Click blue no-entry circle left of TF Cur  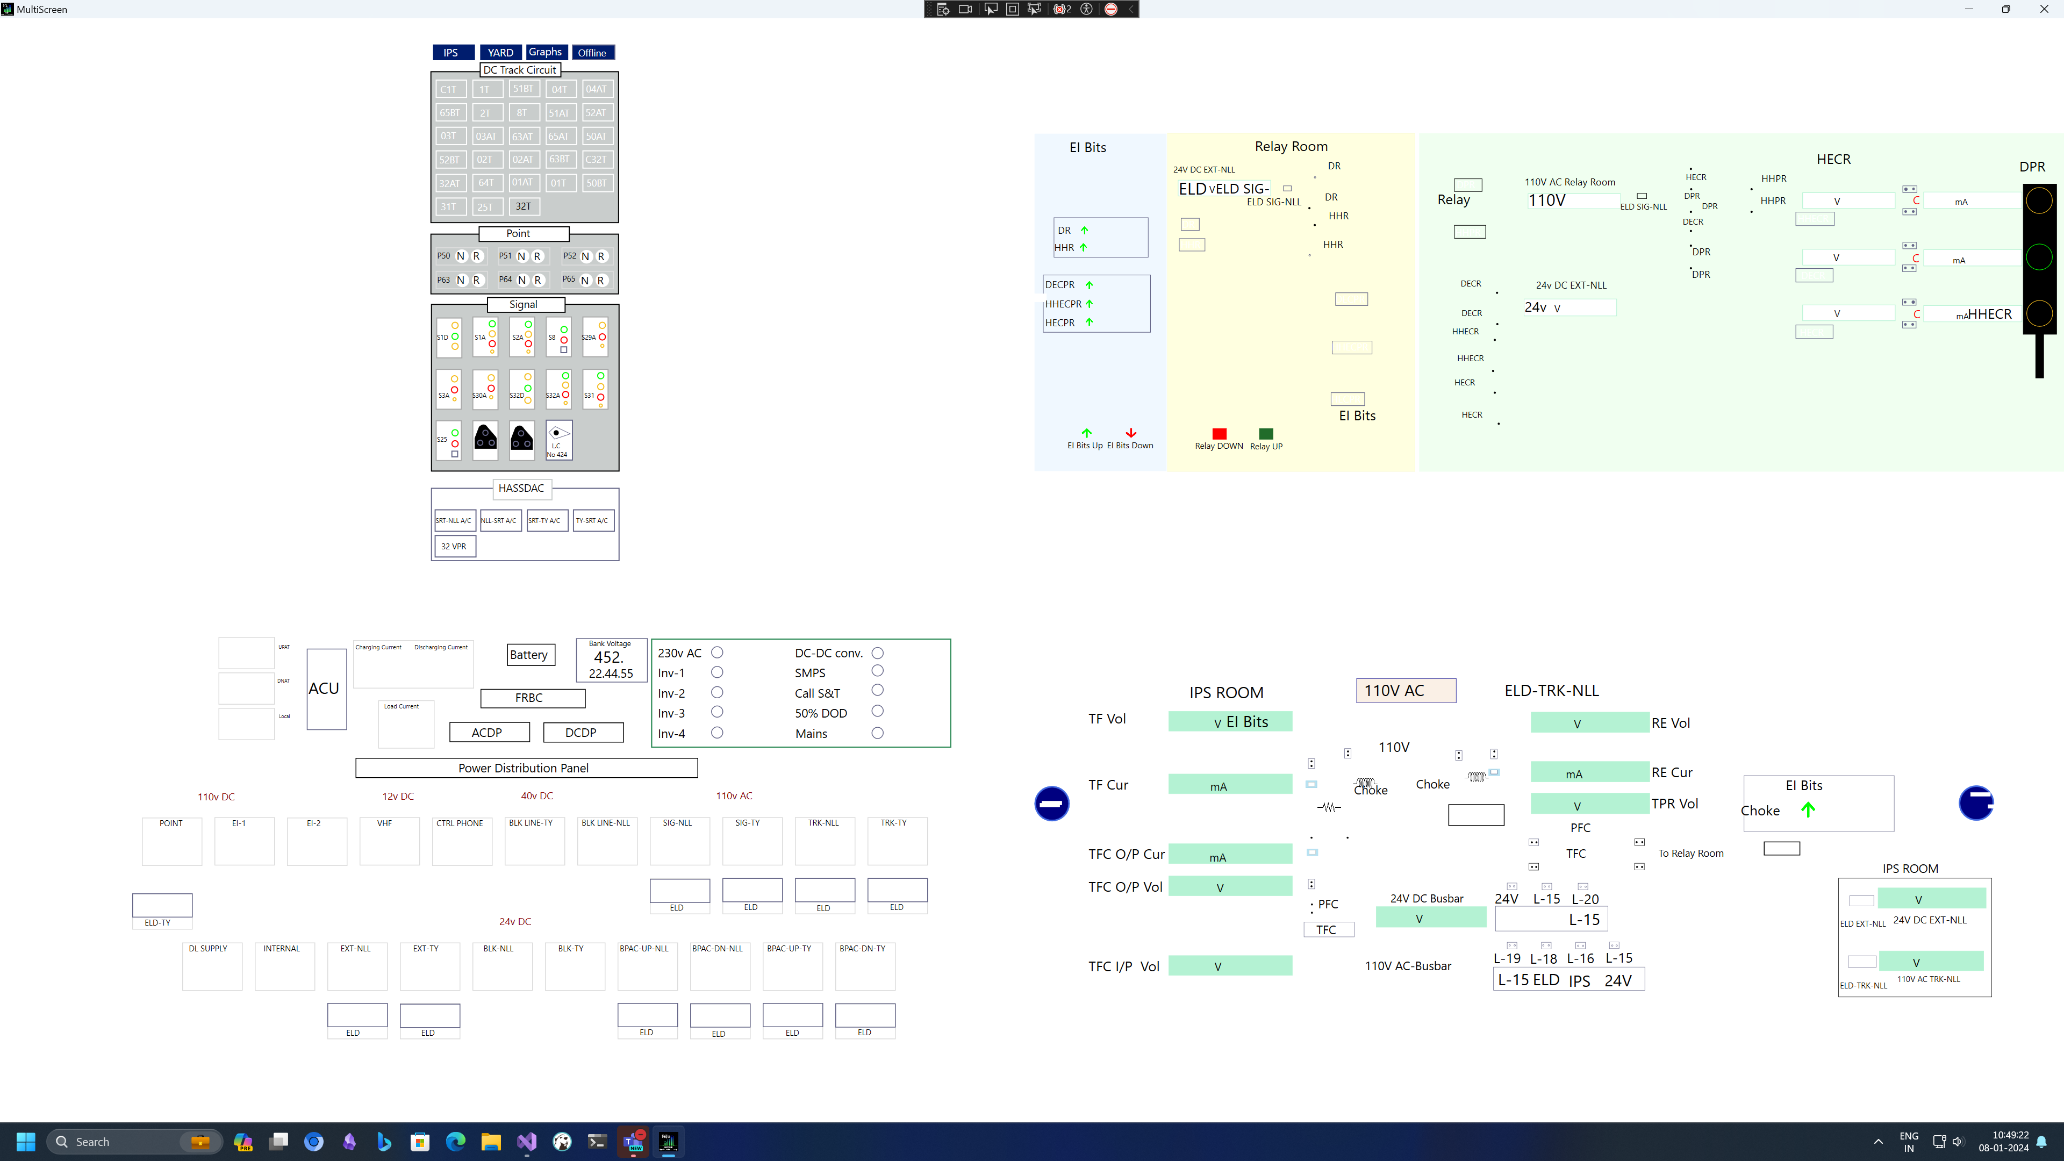click(1051, 804)
